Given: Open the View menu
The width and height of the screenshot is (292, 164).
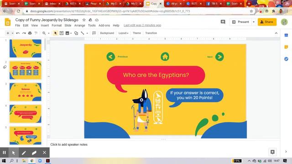Looking at the screenshot, I should pyautogui.click(x=35, y=26).
